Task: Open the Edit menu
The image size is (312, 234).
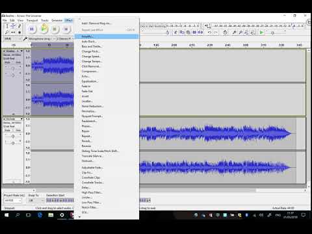Action: (12, 20)
